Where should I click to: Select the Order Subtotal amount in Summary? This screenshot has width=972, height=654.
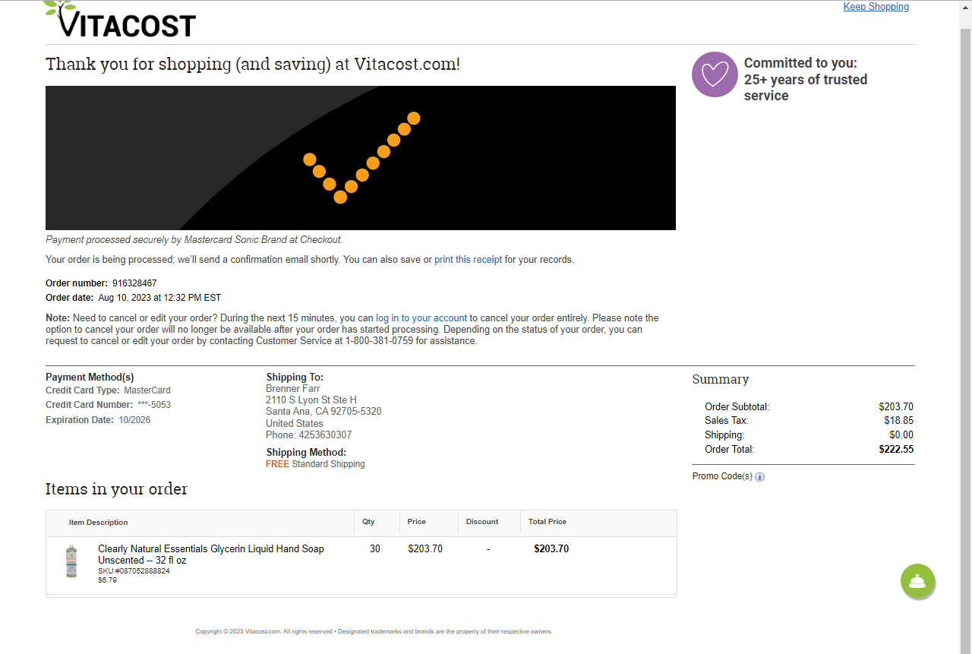896,407
